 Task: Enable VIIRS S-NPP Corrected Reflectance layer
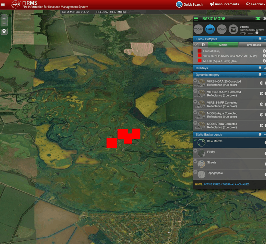[x=196, y=102]
